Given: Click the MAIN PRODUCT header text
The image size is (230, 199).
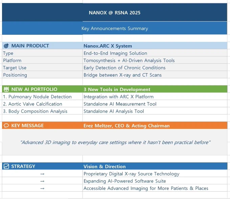Looking at the screenshot, I should pos(30,46).
